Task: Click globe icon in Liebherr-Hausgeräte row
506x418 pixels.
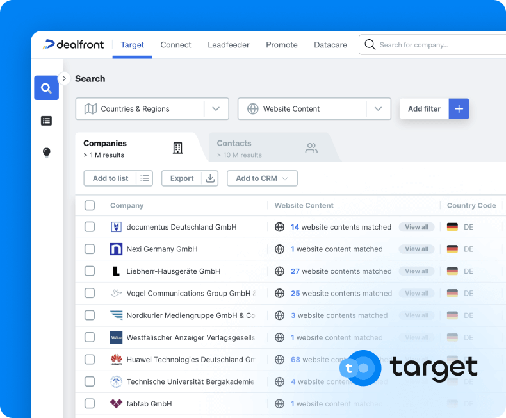Action: [x=279, y=271]
